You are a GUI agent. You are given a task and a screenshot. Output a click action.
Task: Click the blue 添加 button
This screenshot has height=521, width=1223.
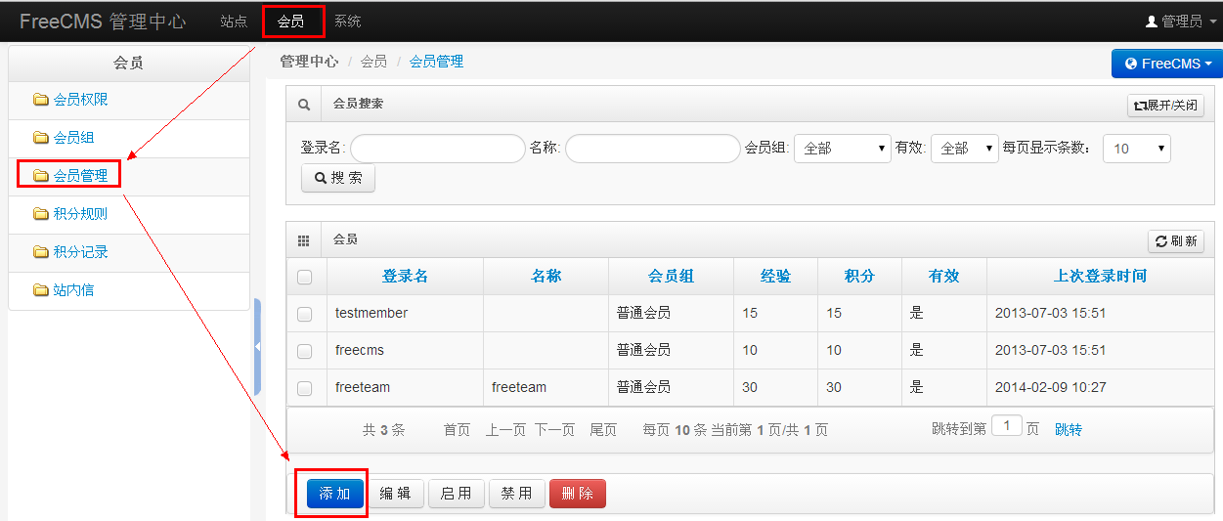pyautogui.click(x=335, y=494)
